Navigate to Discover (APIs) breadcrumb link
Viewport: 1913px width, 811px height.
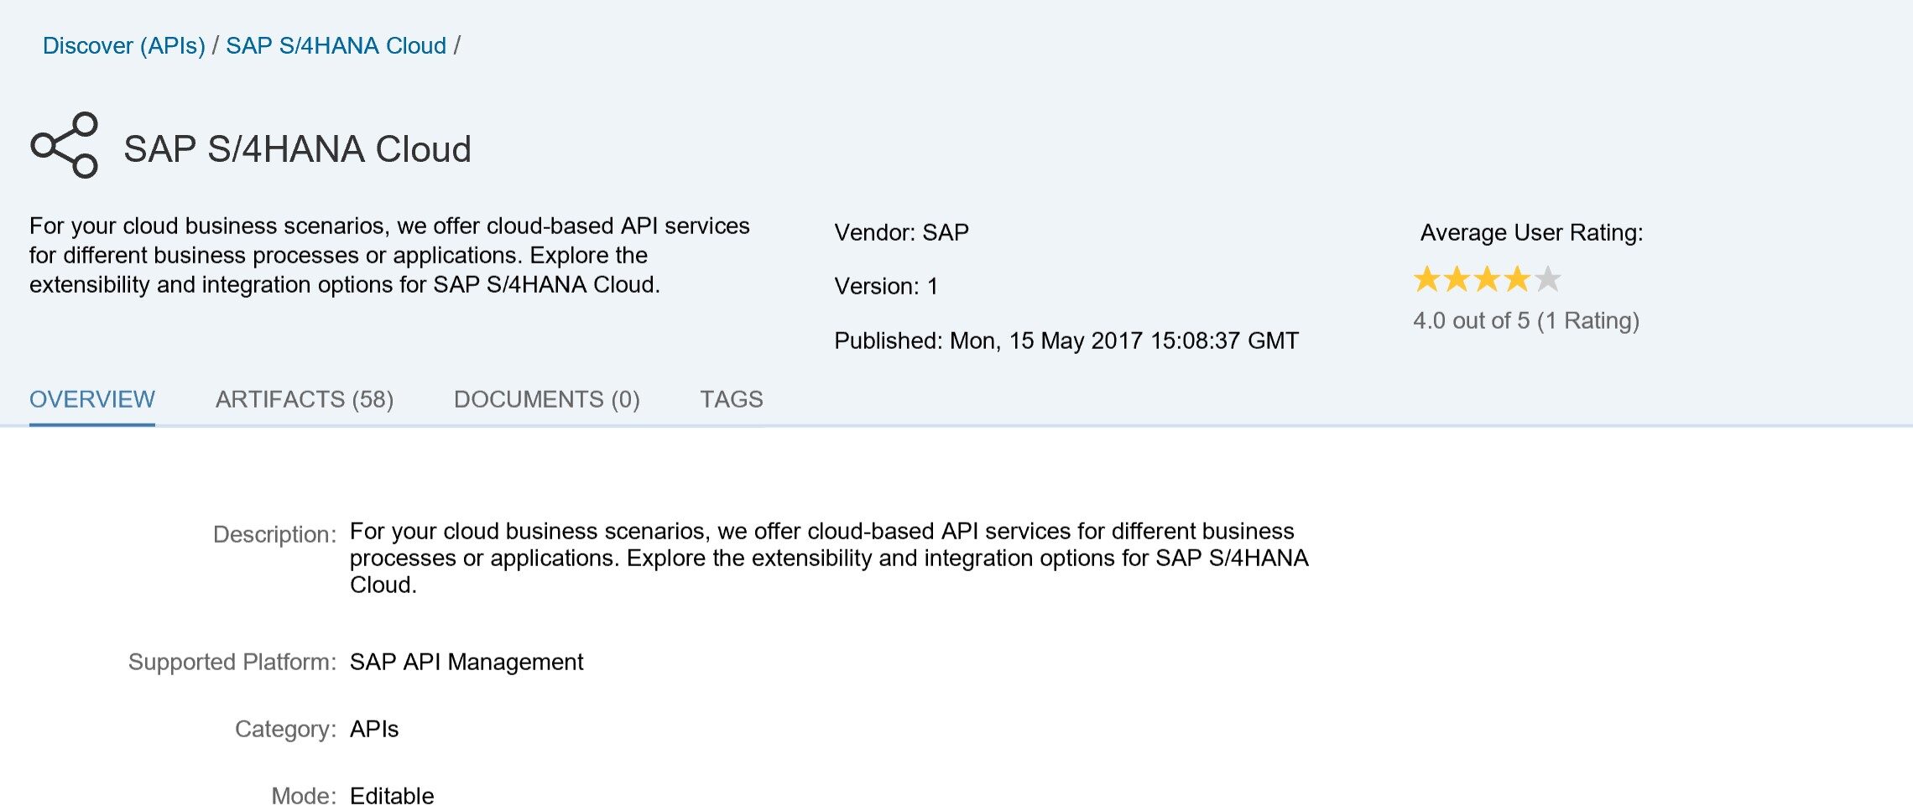click(x=124, y=45)
